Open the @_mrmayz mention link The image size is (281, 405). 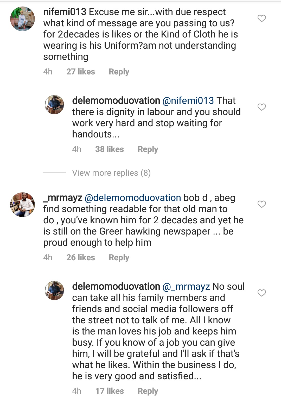click(x=186, y=287)
